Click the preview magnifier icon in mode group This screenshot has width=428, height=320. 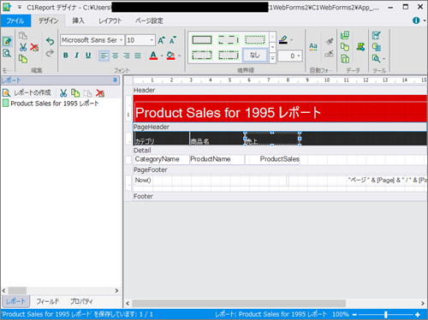[x=7, y=54]
